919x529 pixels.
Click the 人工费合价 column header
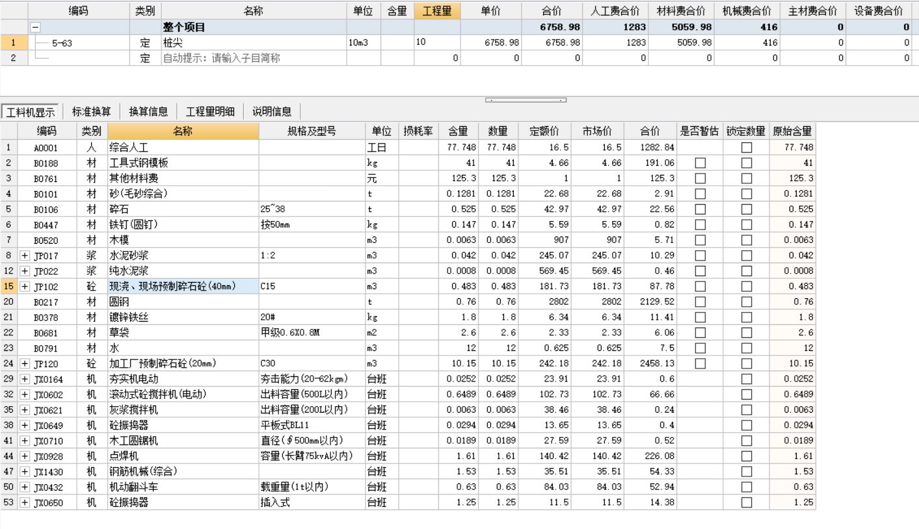[x=615, y=10]
